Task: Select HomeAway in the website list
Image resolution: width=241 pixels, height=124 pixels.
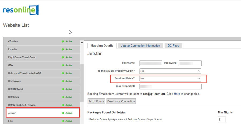Action: pyautogui.click(x=43, y=81)
